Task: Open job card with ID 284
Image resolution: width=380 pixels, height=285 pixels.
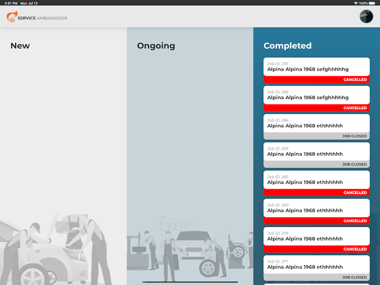Action: 317,127
